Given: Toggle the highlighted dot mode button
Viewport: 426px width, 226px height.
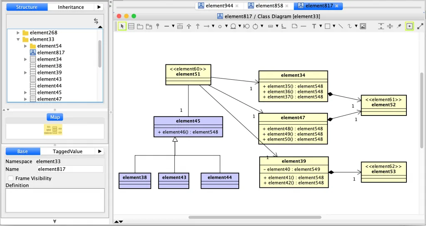Looking at the screenshot, I should tap(409, 26).
